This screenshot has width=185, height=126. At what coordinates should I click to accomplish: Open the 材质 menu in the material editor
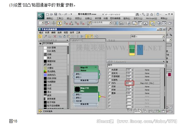click(47, 33)
